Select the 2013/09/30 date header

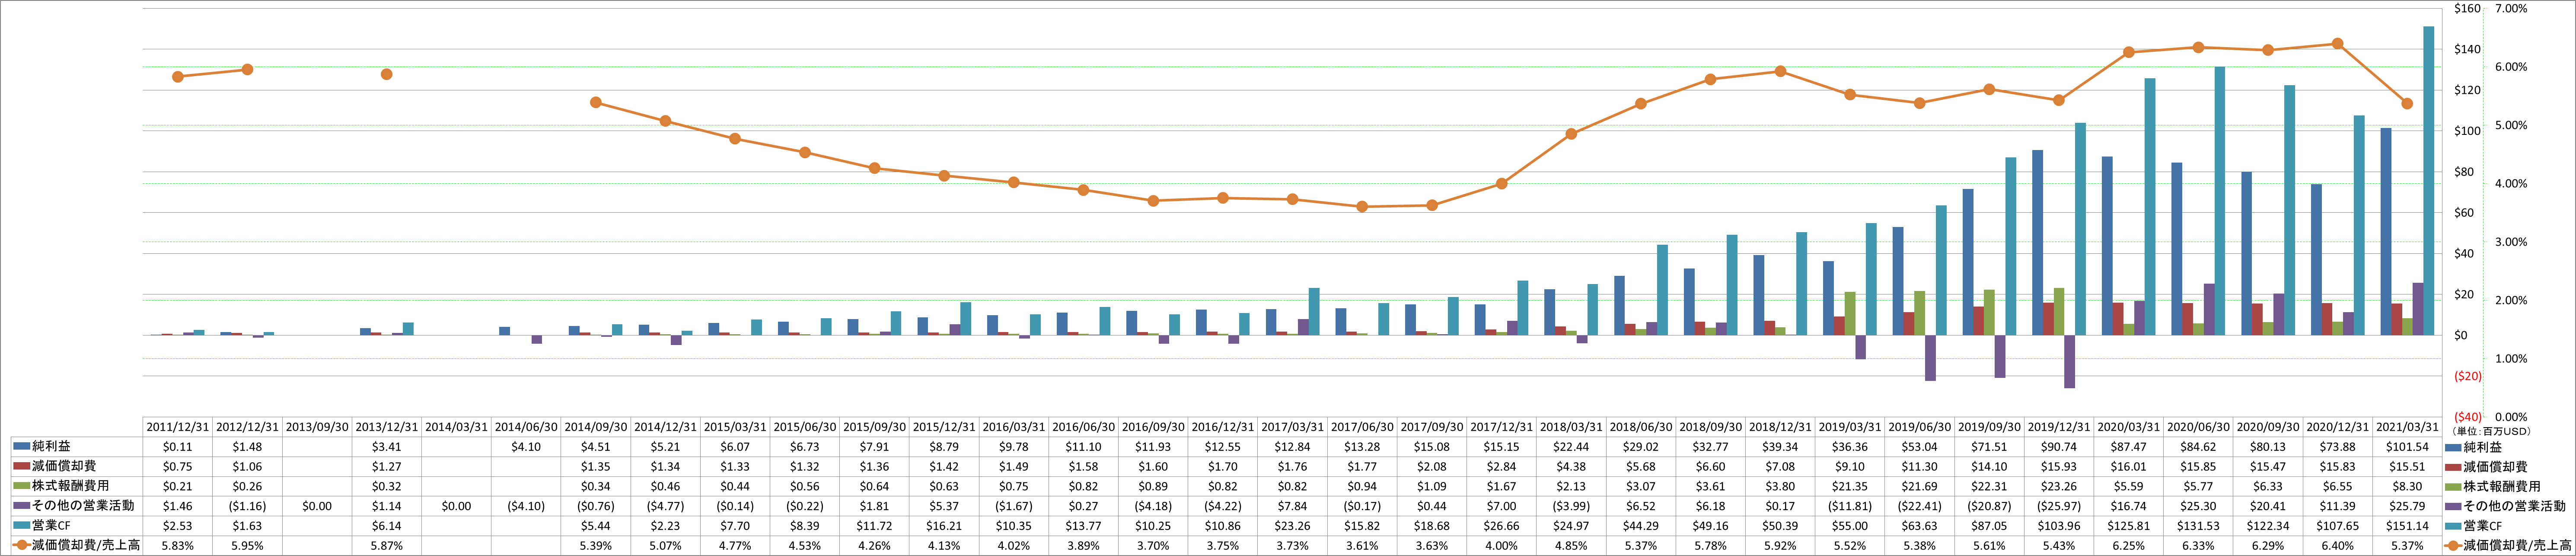point(317,427)
